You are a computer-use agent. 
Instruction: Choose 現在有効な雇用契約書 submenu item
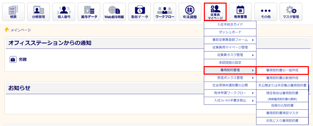coord(282,96)
